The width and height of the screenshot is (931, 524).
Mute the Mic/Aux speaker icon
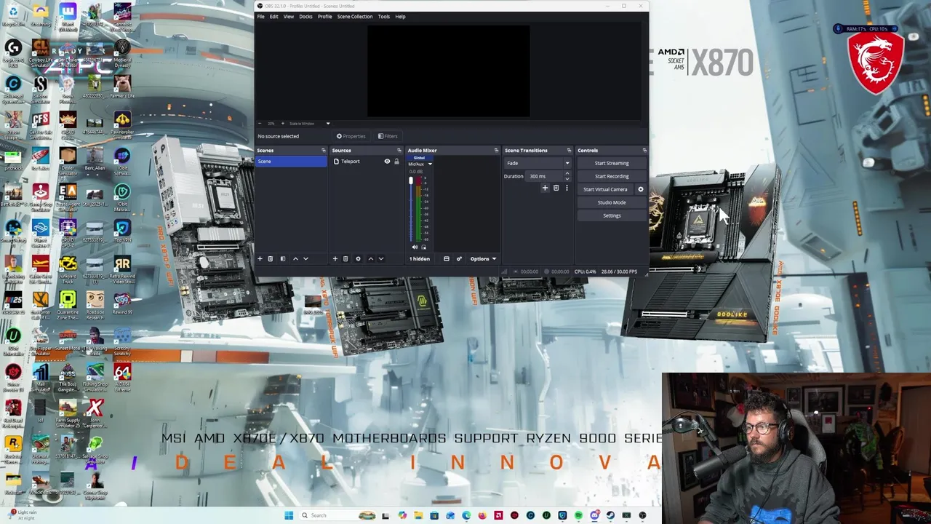pyautogui.click(x=415, y=247)
